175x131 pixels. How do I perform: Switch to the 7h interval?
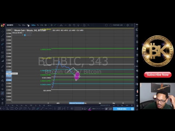coord(38,25)
